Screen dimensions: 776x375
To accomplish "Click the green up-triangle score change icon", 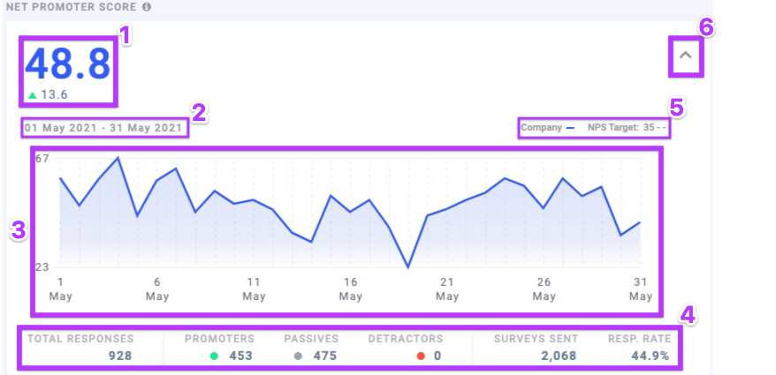I will tap(33, 95).
